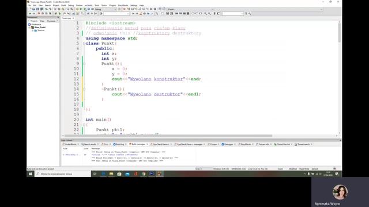
Task: Click the debugger Run to cursor icon
Action: click(129, 9)
